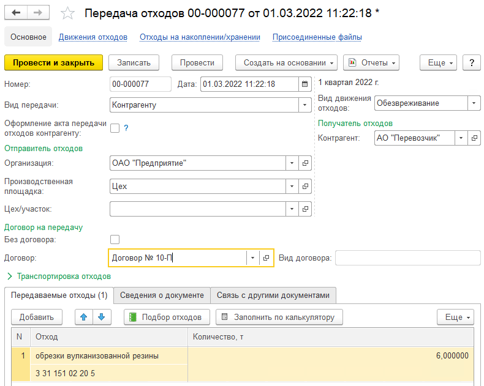Viewport: 484px width, 386px height.
Task: Add document to favorites with star icon
Action: pos(67,13)
